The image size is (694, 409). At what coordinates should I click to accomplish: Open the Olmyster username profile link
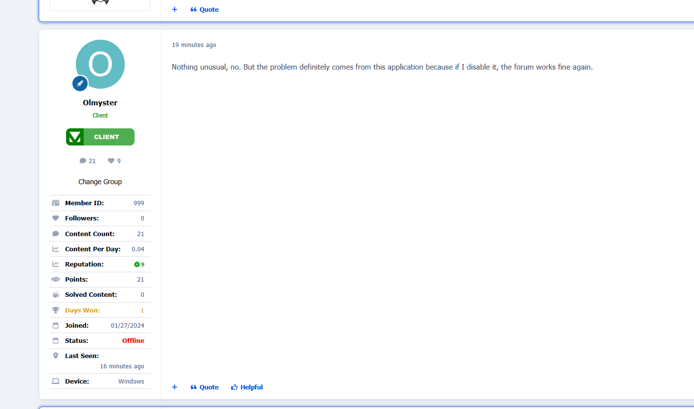point(100,103)
